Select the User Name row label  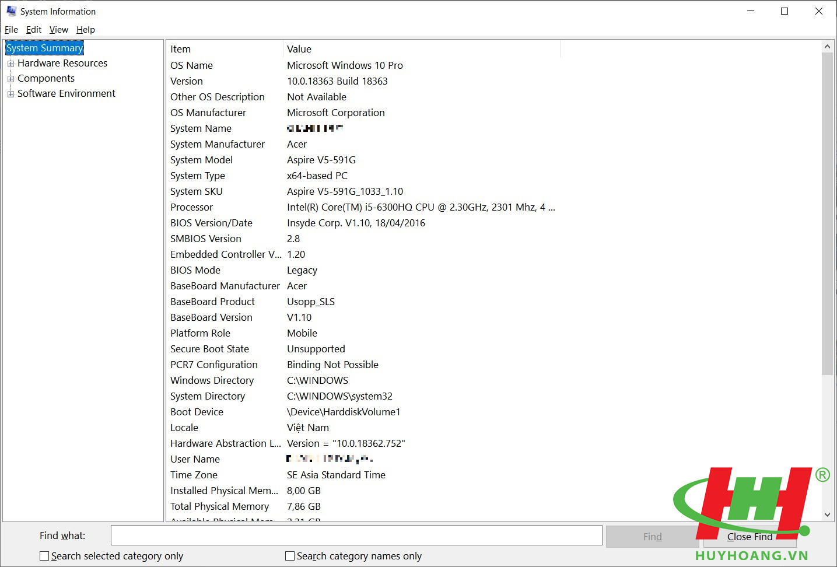195,459
